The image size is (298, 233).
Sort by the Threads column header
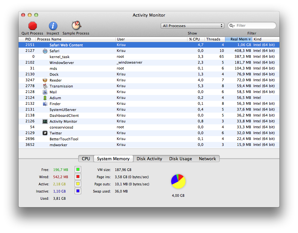tap(215, 39)
